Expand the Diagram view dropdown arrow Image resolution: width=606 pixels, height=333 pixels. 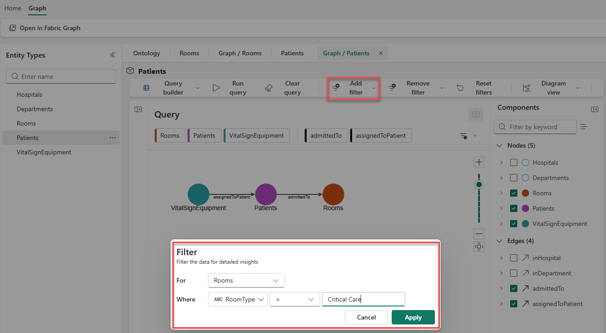pos(578,88)
